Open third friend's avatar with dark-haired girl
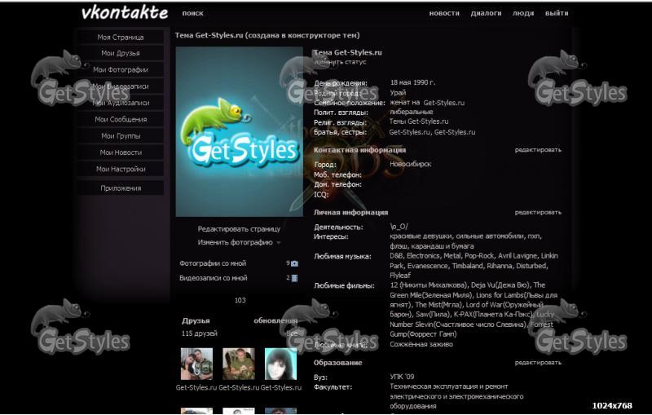 280,364
